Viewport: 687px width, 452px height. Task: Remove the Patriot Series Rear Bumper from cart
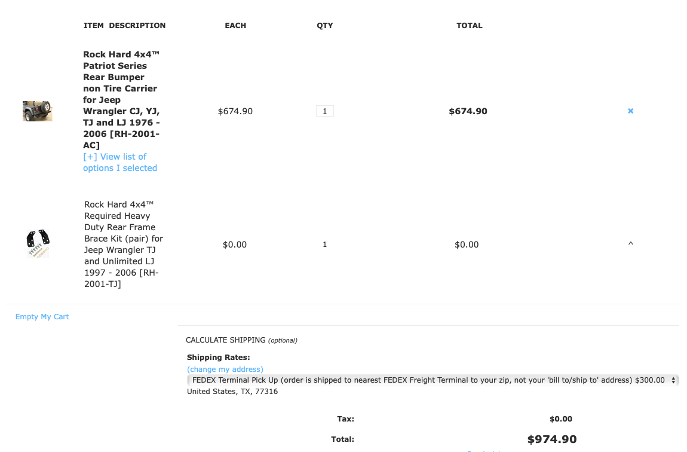(630, 111)
